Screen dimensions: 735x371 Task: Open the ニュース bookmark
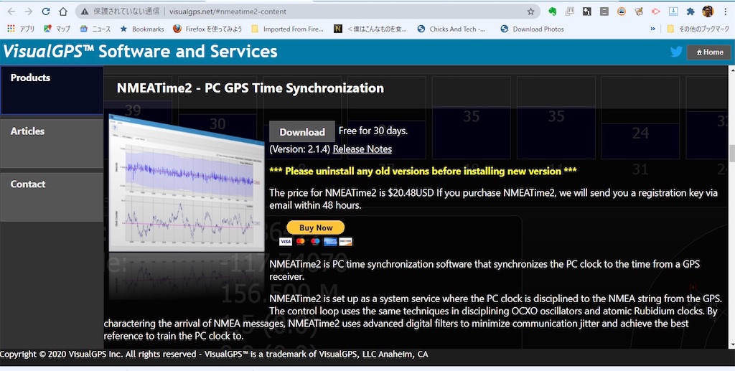point(95,29)
